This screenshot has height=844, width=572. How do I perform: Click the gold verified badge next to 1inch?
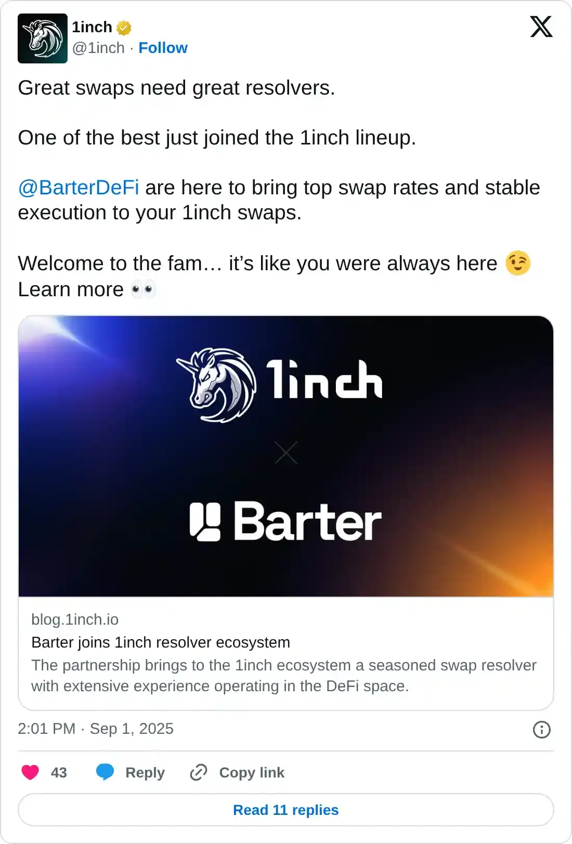[x=124, y=28]
